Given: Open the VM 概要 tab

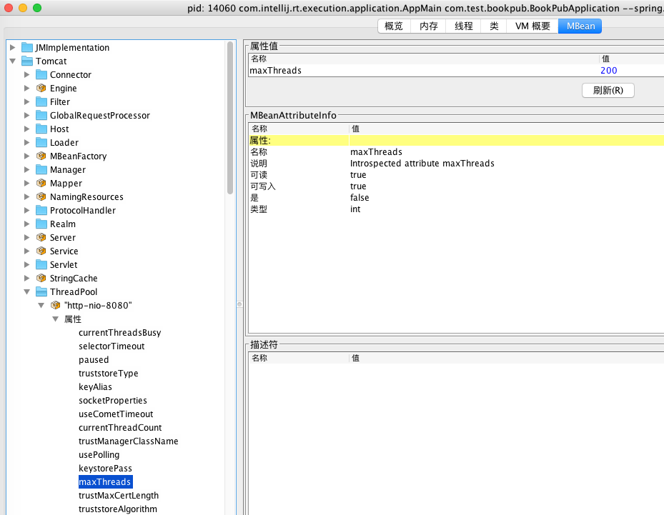Looking at the screenshot, I should coord(532,26).
